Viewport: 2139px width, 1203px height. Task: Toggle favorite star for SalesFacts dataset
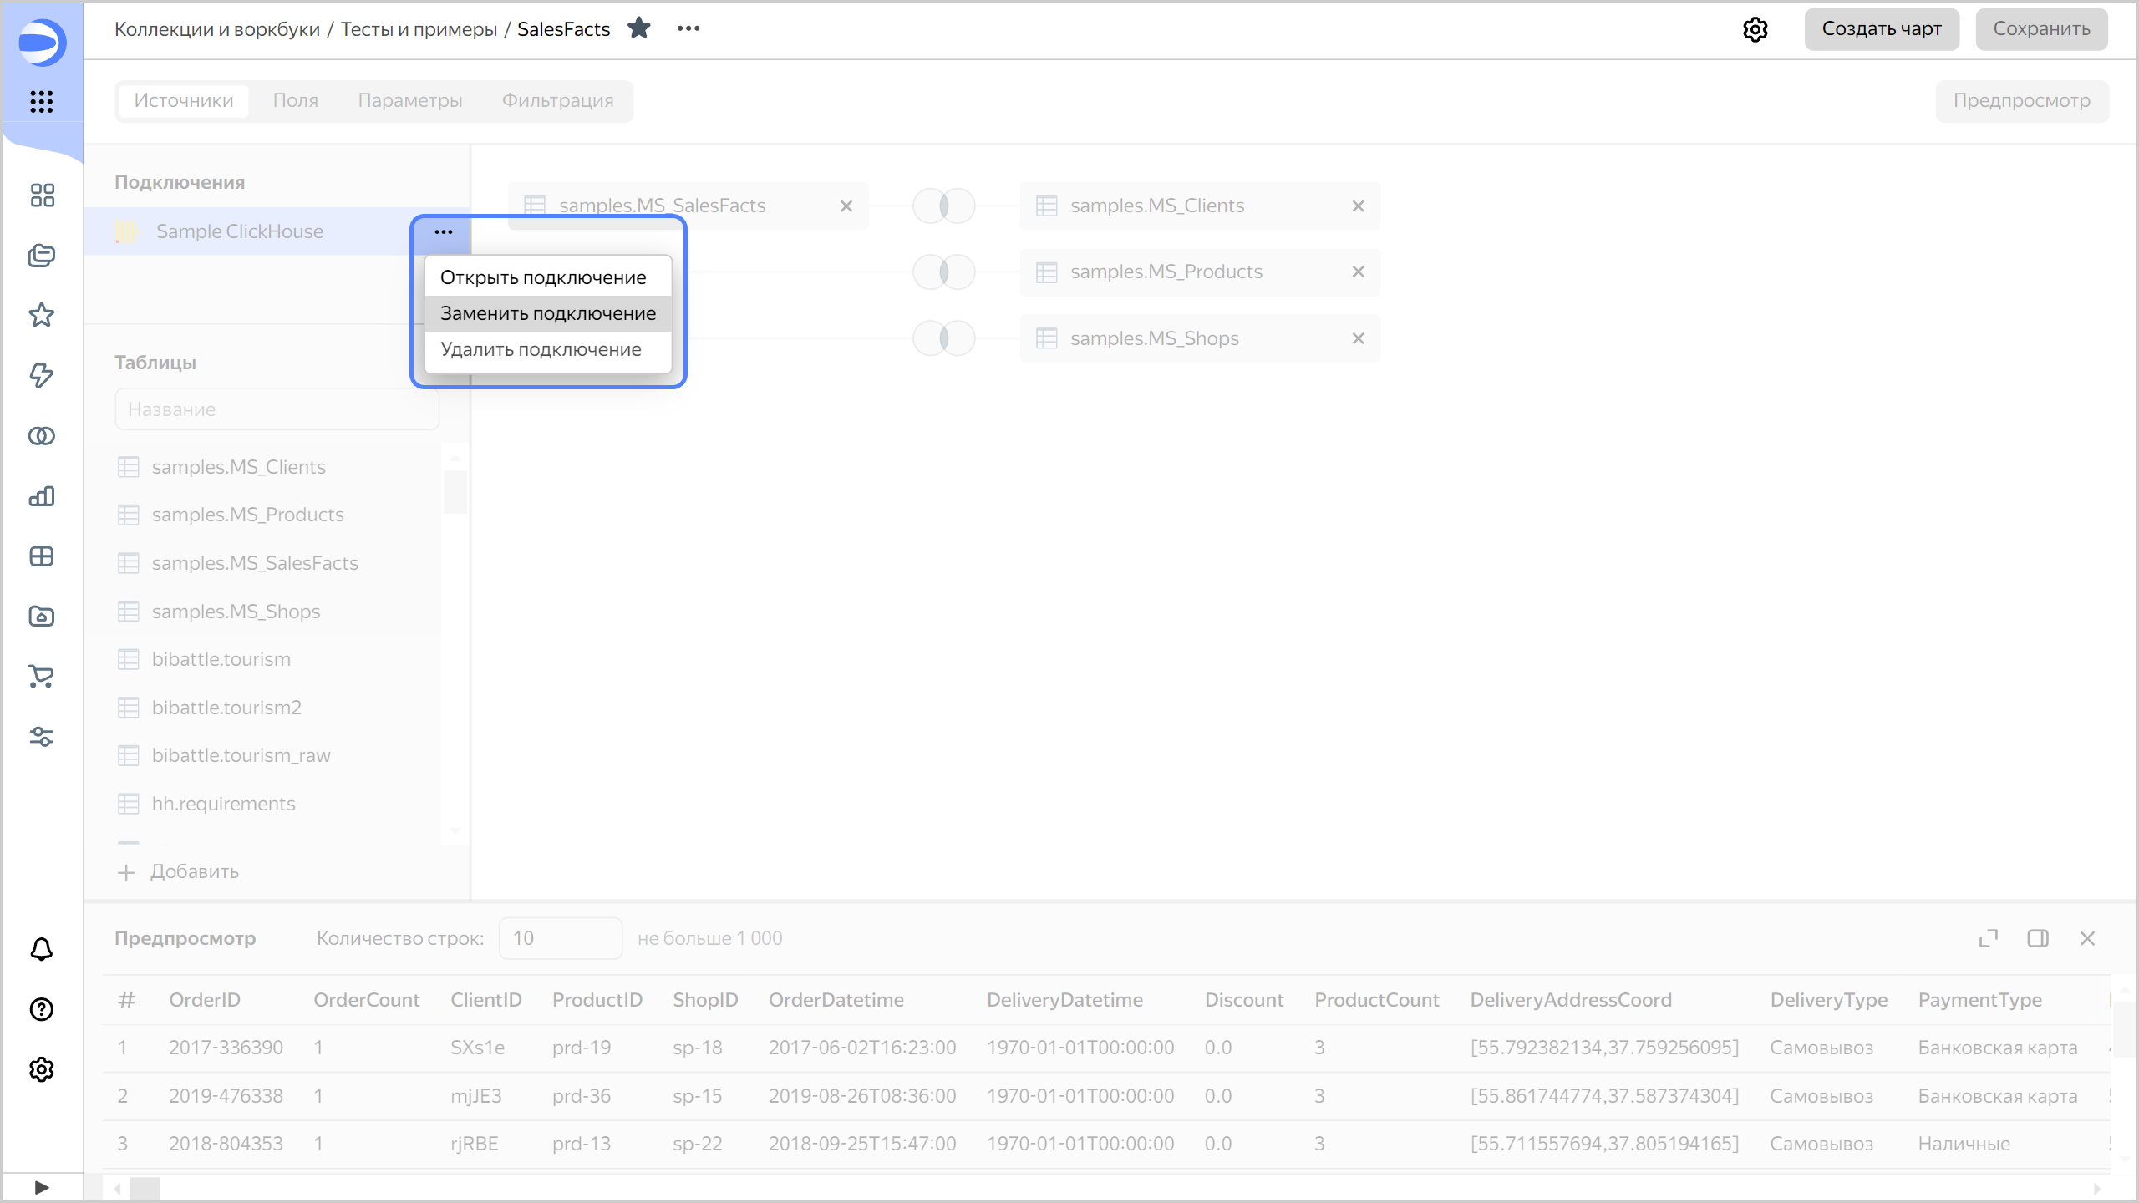640,28
